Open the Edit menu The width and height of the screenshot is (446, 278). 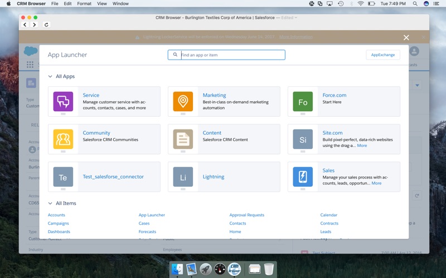pos(67,4)
